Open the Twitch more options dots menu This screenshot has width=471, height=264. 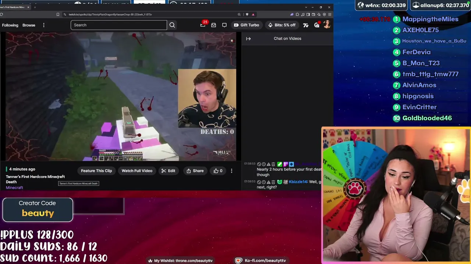(x=43, y=25)
